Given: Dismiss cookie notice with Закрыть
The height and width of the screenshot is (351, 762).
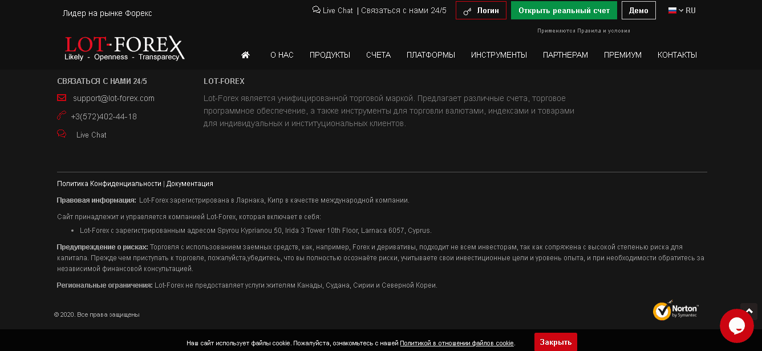Looking at the screenshot, I should pyautogui.click(x=555, y=342).
